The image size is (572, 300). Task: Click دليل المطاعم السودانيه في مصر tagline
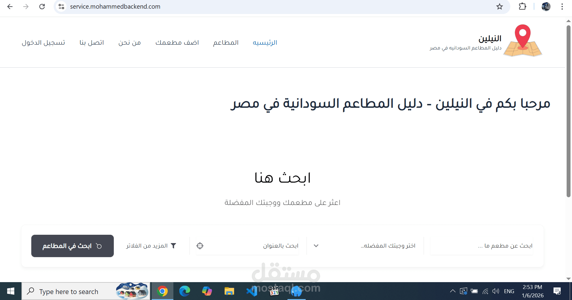pyautogui.click(x=466, y=48)
